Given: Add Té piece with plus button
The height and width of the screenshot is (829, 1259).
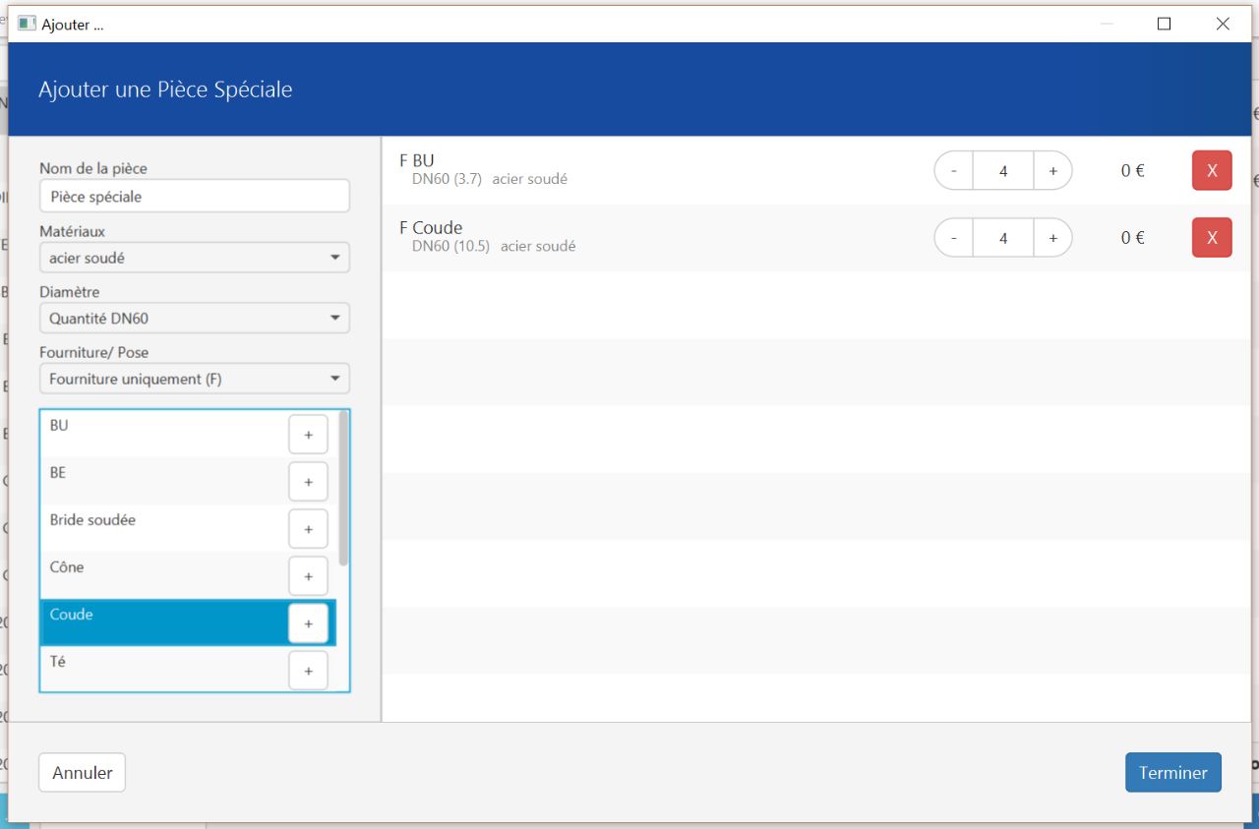Looking at the screenshot, I should [x=308, y=671].
